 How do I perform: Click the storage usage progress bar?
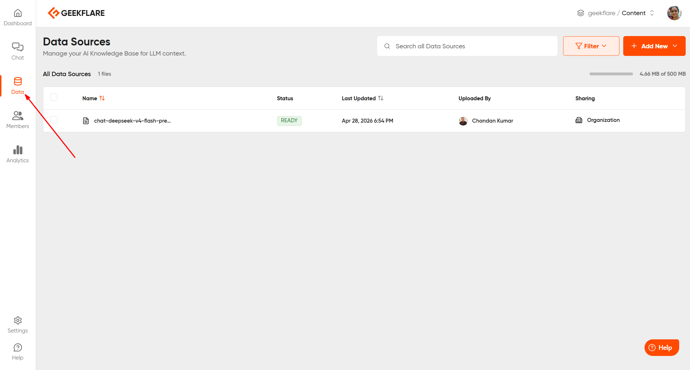coord(611,74)
